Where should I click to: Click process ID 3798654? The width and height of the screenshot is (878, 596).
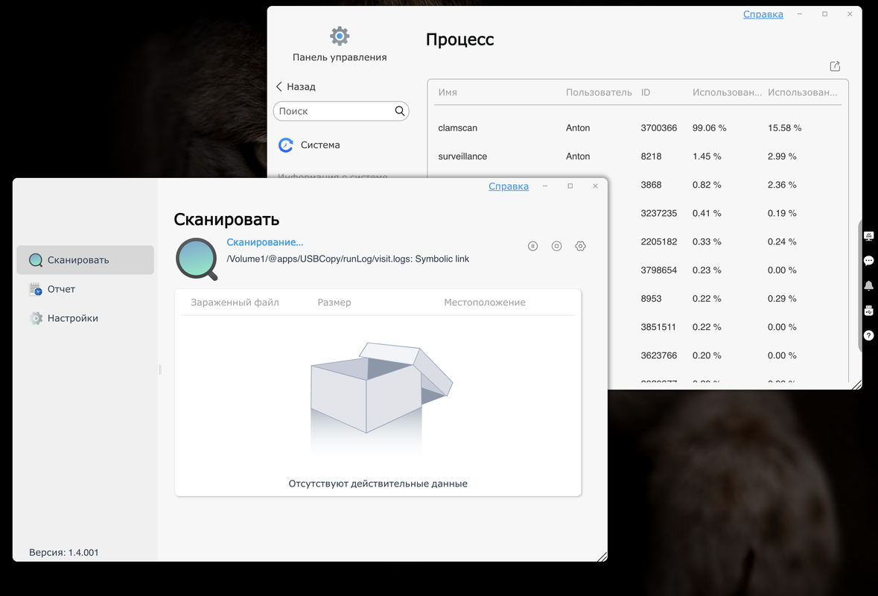tap(658, 270)
